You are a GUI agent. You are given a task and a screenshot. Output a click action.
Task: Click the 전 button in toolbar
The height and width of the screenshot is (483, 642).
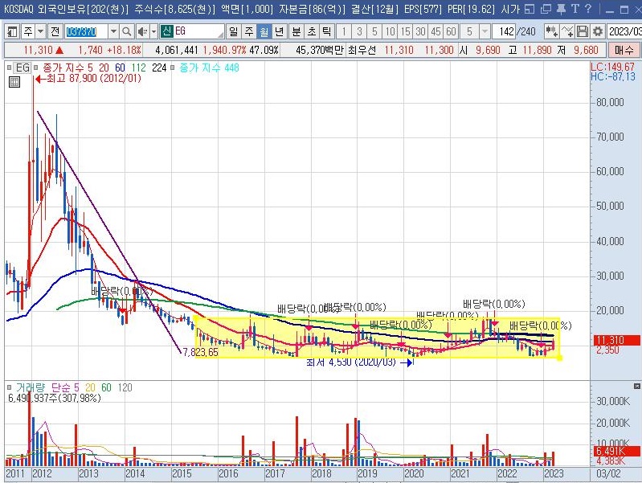pyautogui.click(x=55, y=31)
